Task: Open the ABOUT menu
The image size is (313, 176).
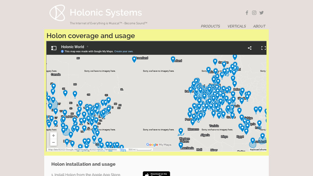Action: point(259,26)
